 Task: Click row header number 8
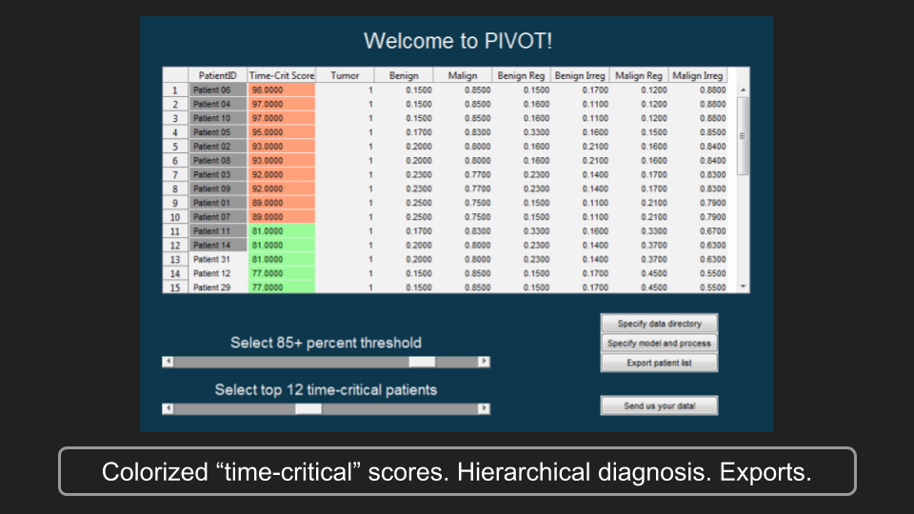click(175, 188)
